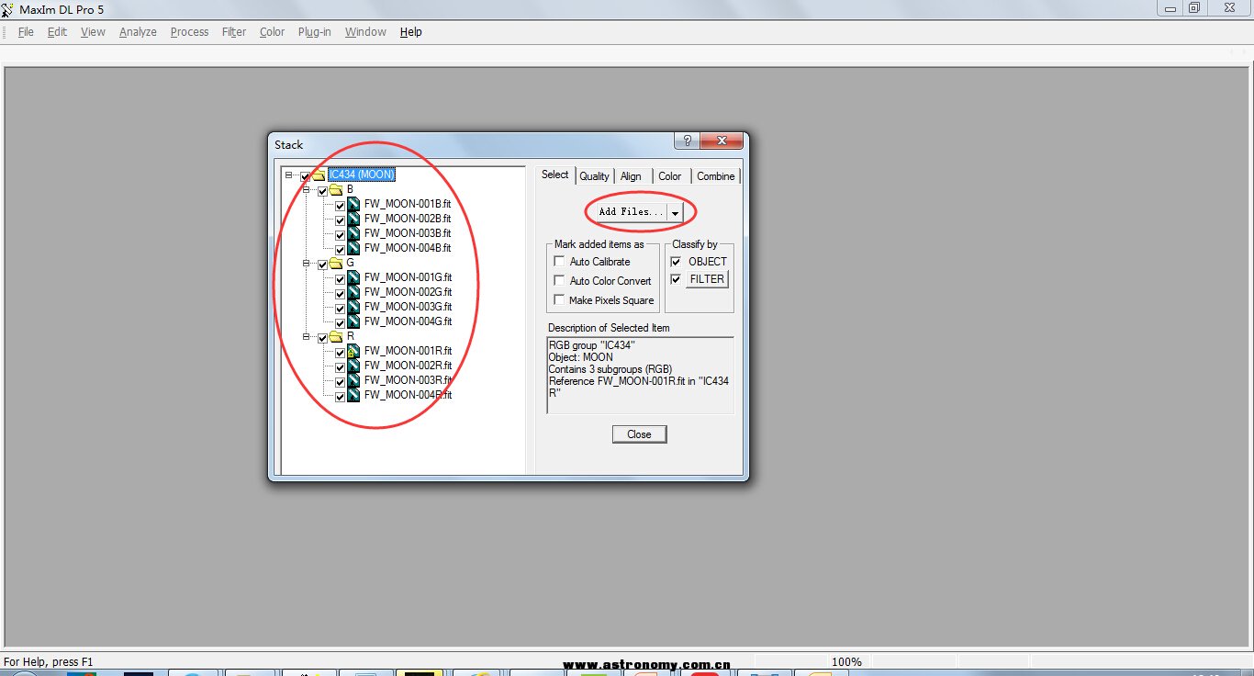Click the R group folder icon
The width and height of the screenshot is (1254, 676).
336,336
